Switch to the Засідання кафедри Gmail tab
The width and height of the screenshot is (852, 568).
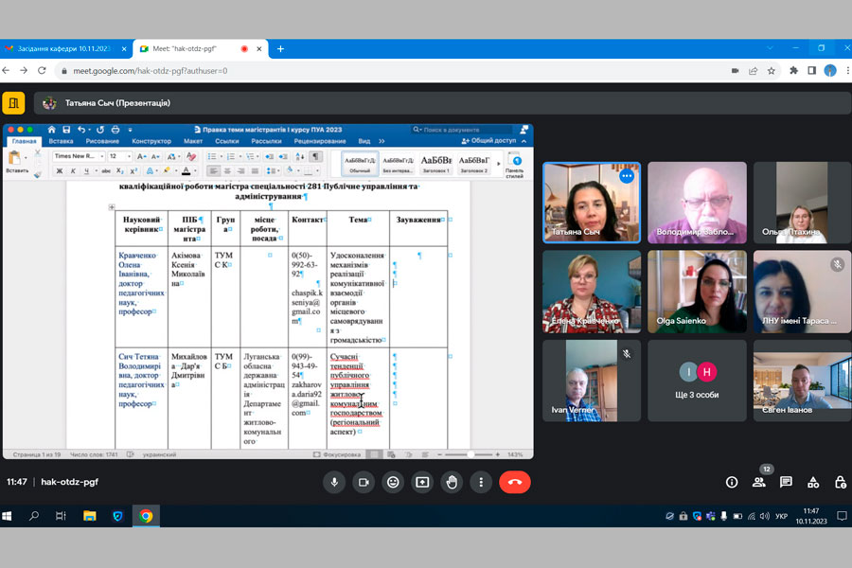(x=65, y=49)
